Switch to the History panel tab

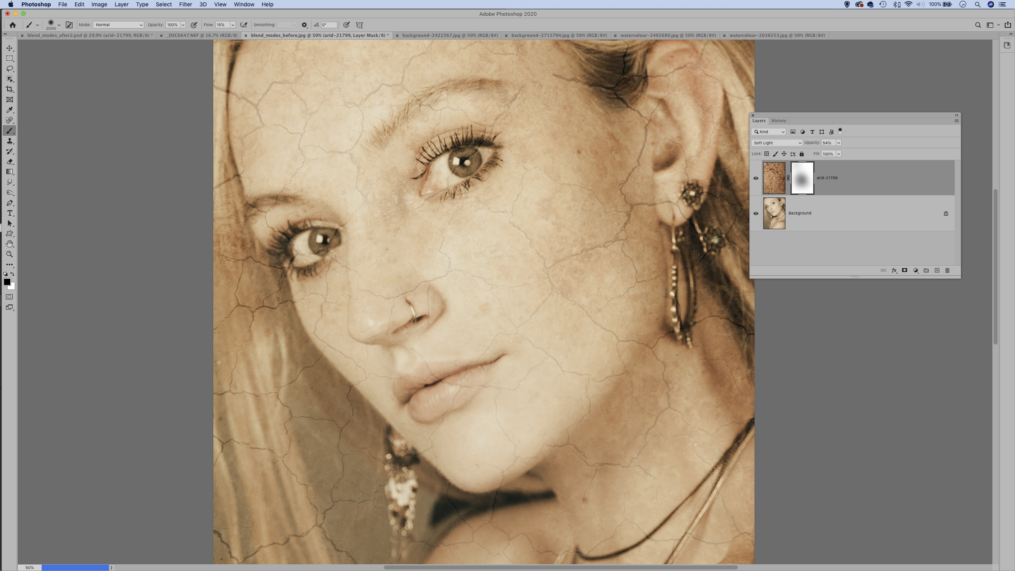tap(779, 121)
